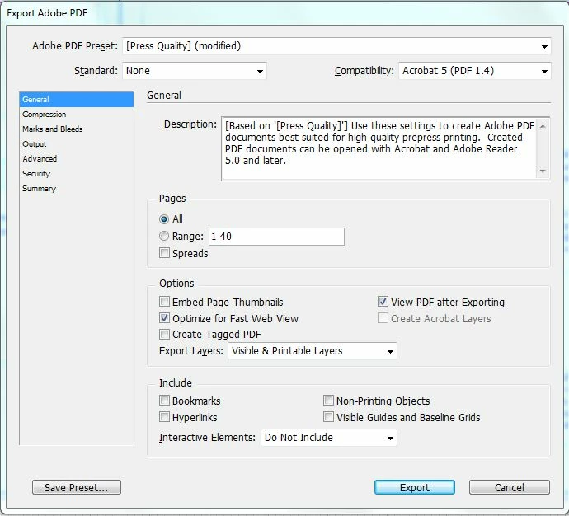Screen dimensions: 569x516
Task: Switch to the Compression panel
Action: [76, 115]
